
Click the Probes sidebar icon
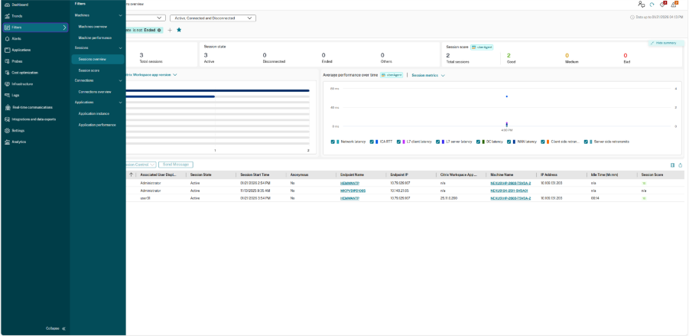(x=7, y=61)
